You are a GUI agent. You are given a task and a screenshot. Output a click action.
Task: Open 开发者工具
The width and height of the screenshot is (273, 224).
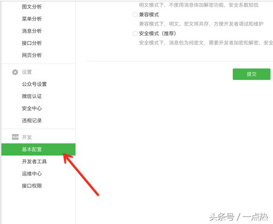(x=34, y=162)
